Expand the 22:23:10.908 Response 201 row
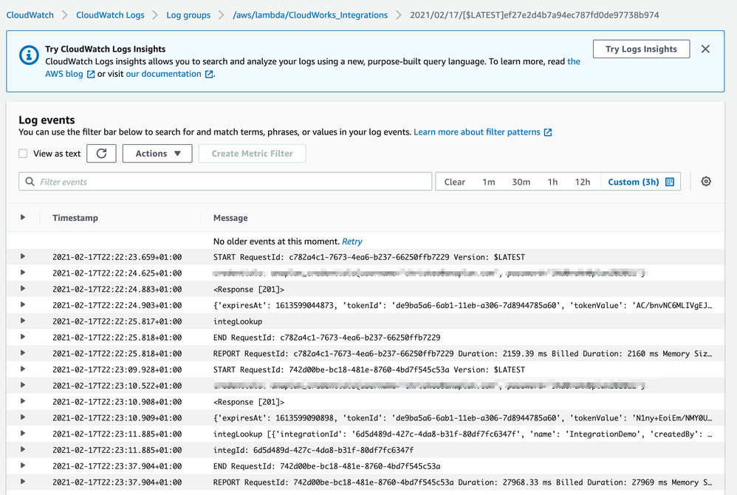The image size is (737, 495). pos(23,401)
